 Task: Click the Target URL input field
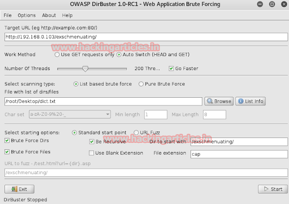[146, 37]
